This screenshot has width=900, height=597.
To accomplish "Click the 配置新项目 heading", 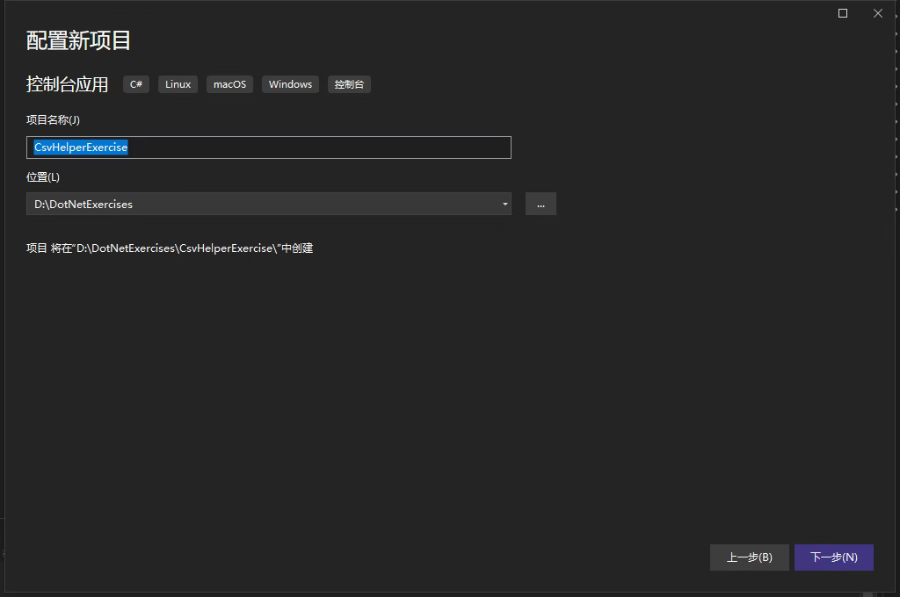I will point(78,40).
